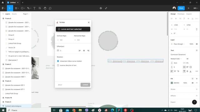Select the Hand tool
This screenshot has height=112, width=200.
coord(45,8)
